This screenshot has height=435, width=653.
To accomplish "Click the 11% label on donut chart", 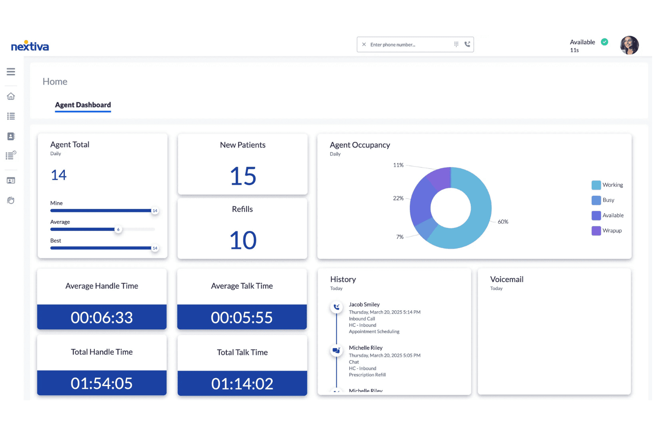I will coord(398,165).
